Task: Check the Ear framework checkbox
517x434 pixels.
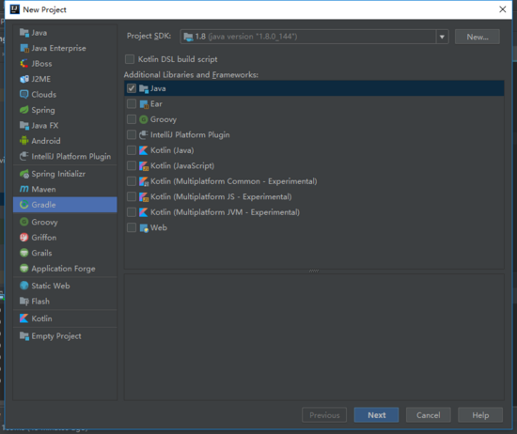Action: tap(132, 104)
